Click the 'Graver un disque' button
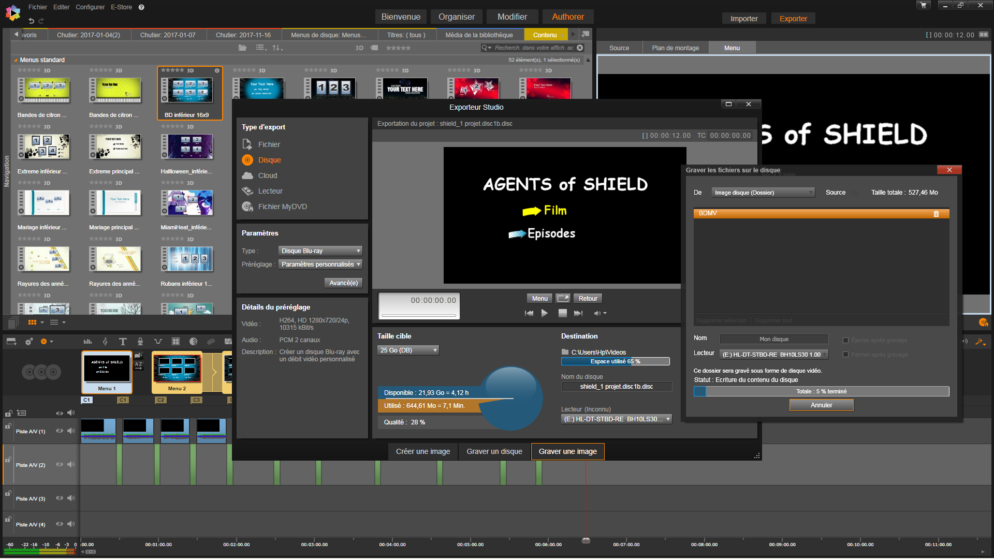The image size is (994, 559). (494, 451)
